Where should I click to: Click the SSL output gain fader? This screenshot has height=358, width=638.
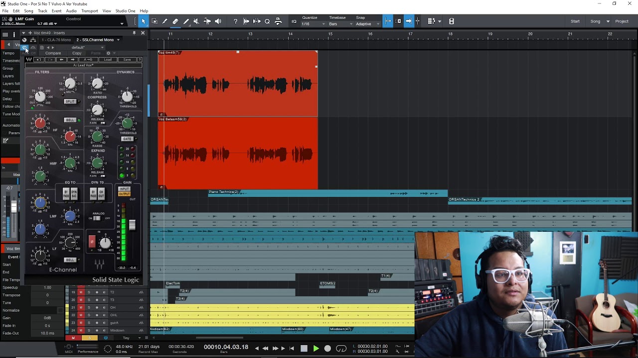point(132,225)
